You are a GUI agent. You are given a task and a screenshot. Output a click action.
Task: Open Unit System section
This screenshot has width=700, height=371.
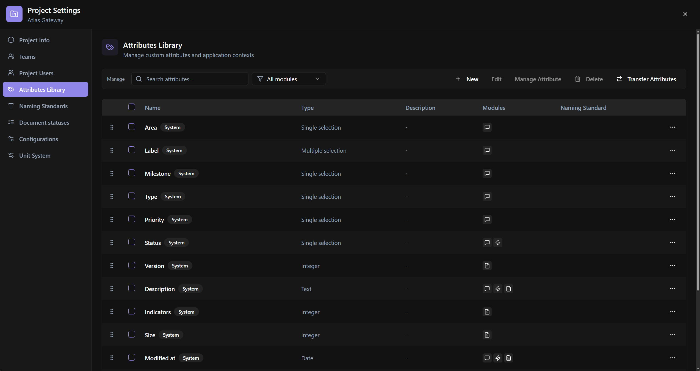pos(45,155)
